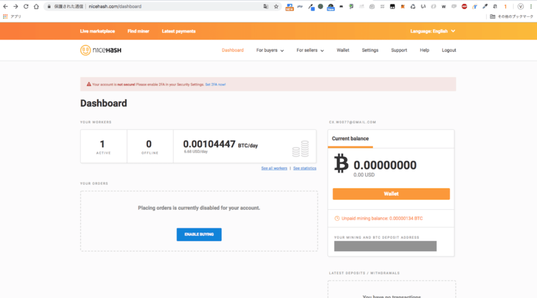The height and width of the screenshot is (298, 537).
Task: Click the coin stack earnings icon
Action: point(300,148)
